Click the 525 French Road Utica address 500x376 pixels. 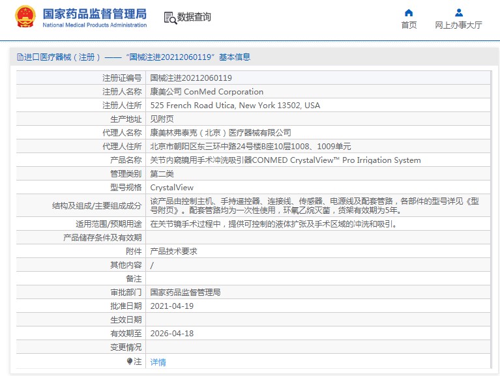(x=235, y=106)
